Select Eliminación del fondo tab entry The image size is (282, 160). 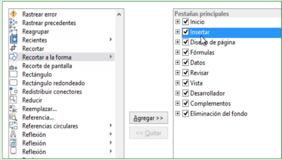(219, 114)
